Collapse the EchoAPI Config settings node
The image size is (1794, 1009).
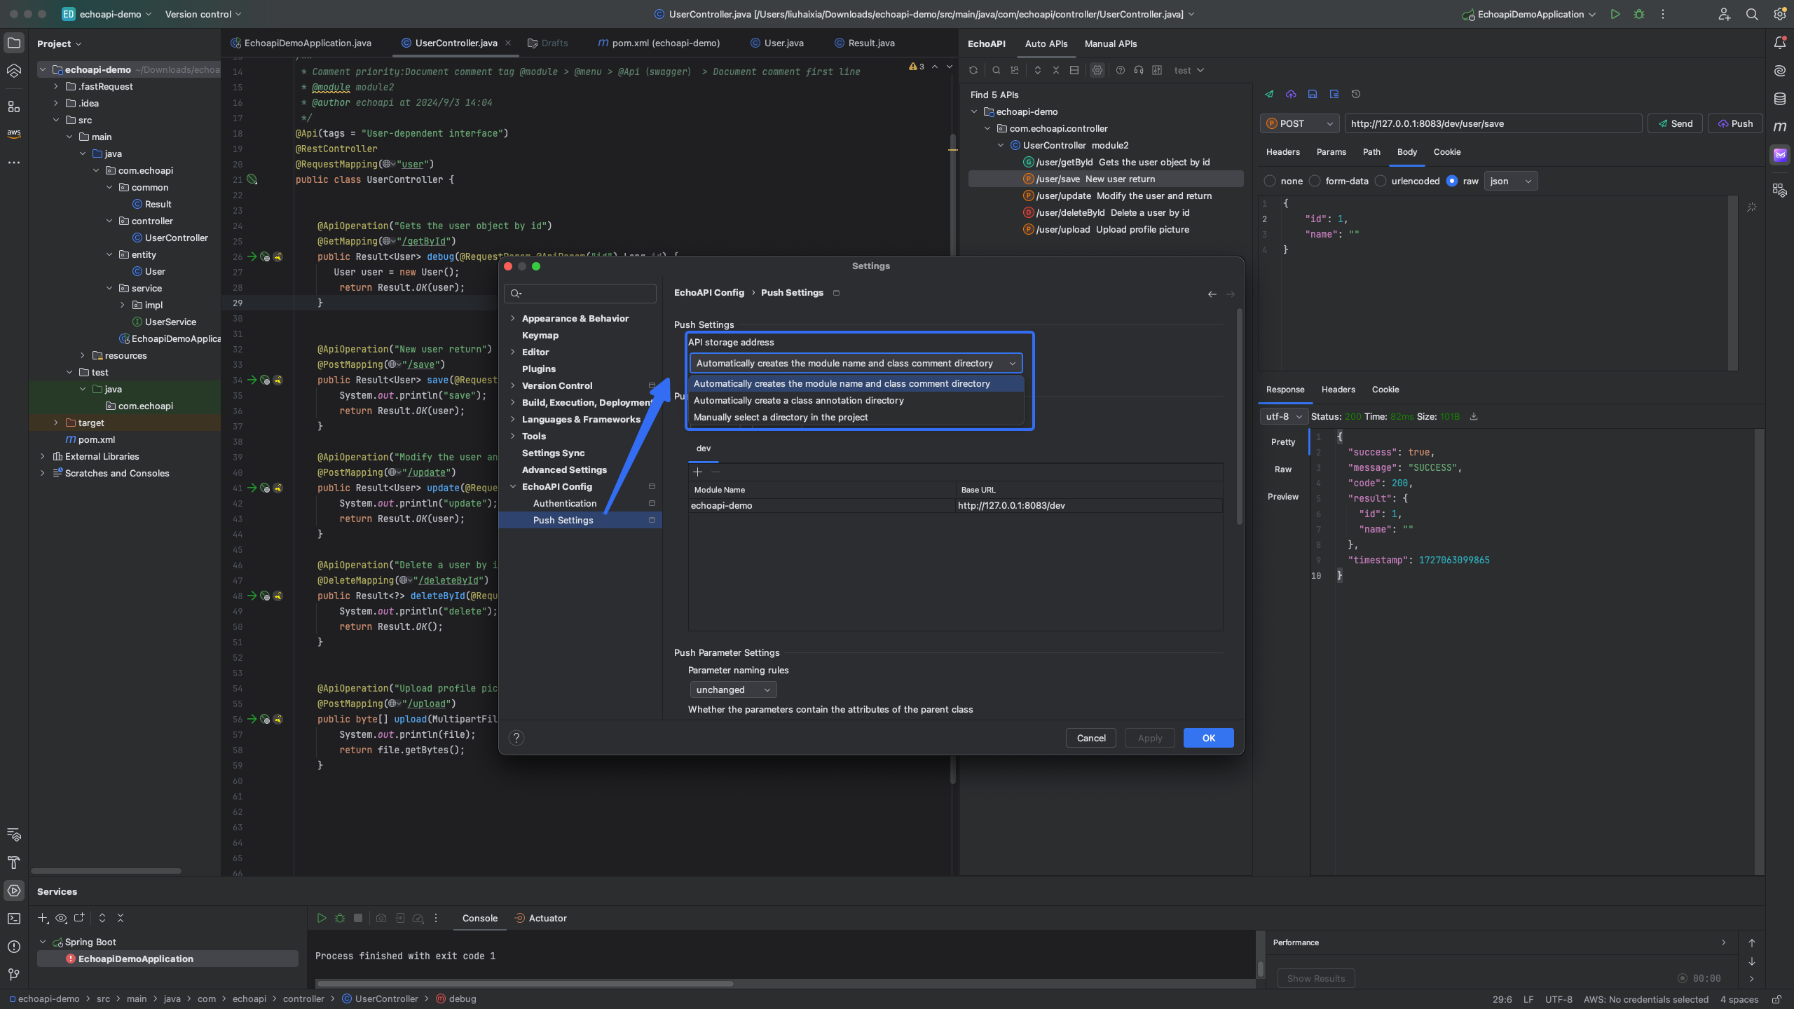(x=513, y=486)
